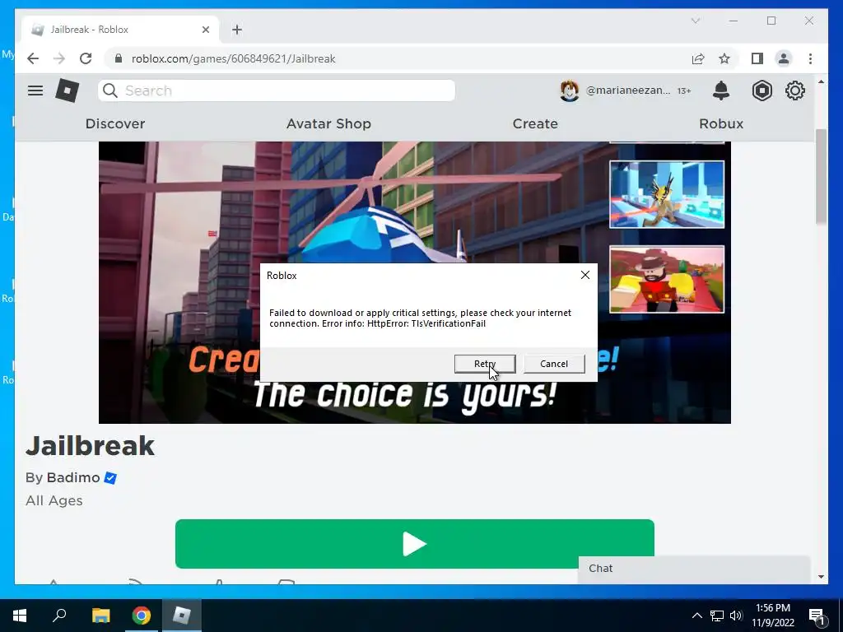Screen dimensions: 843x632
Task: Open the Chrome side panel
Action: (x=757, y=58)
